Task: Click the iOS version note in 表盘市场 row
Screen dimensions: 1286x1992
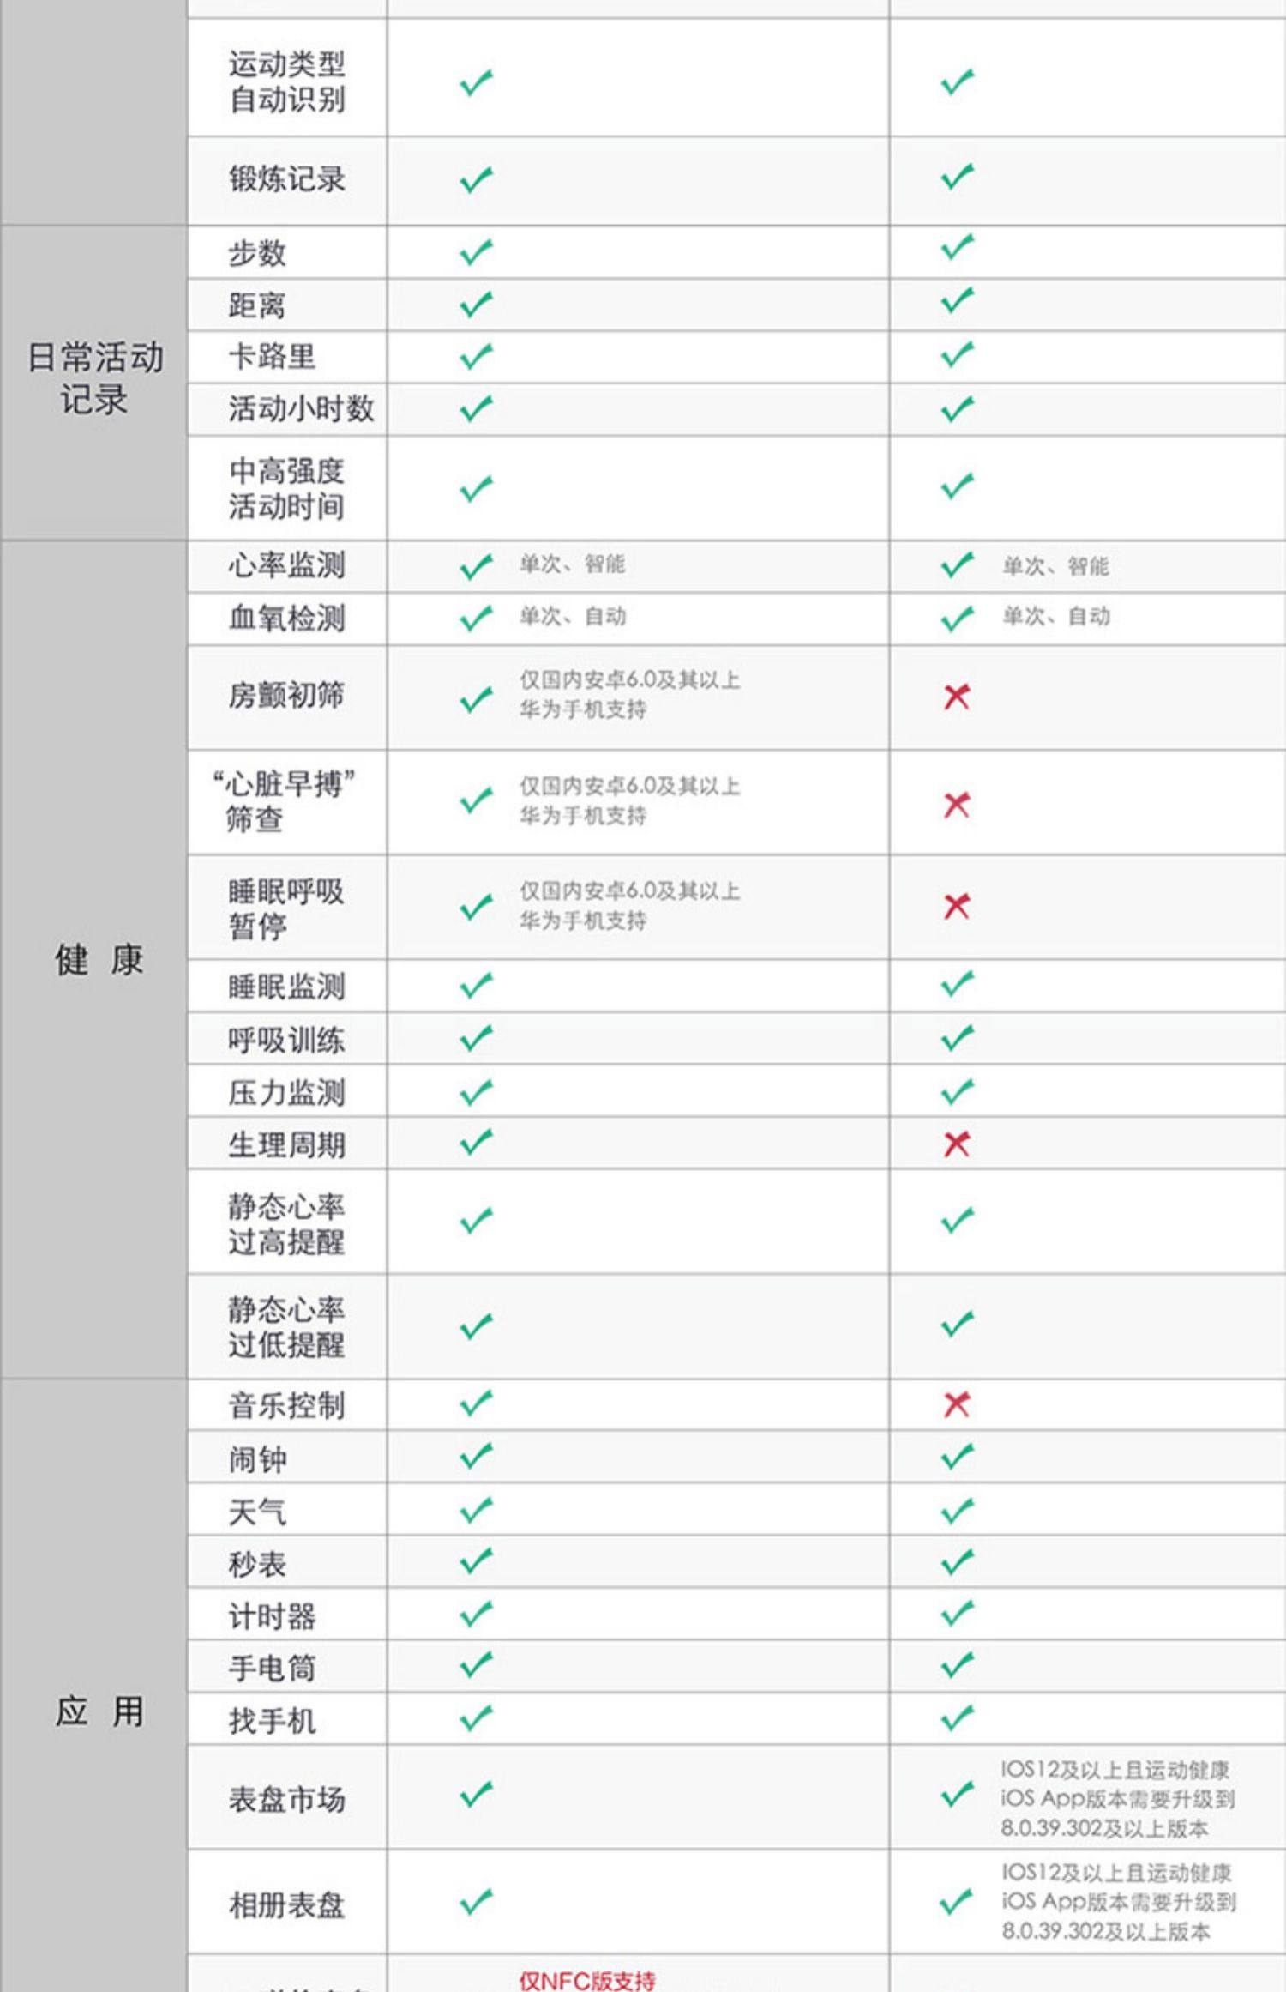Action: [1117, 1798]
